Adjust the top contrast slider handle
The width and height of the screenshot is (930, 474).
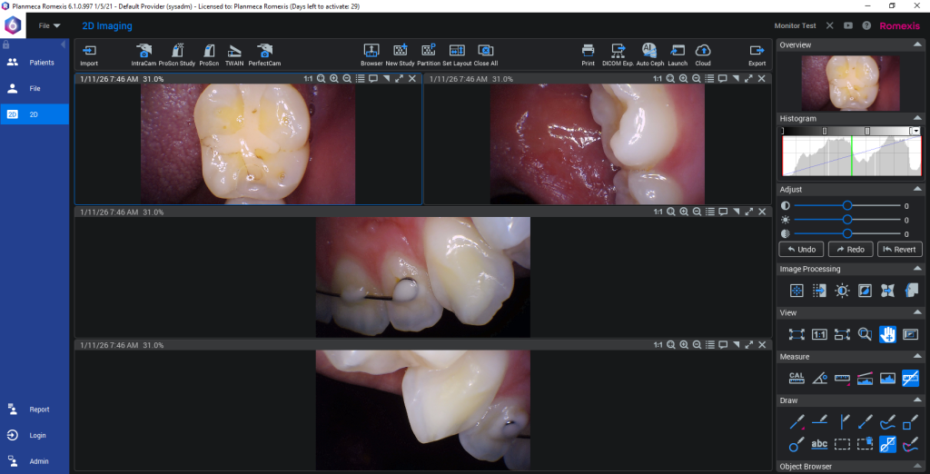pyautogui.click(x=847, y=206)
